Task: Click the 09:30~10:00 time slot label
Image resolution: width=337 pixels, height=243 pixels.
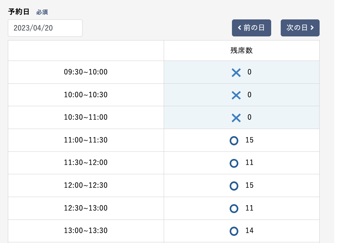Action: (x=86, y=72)
